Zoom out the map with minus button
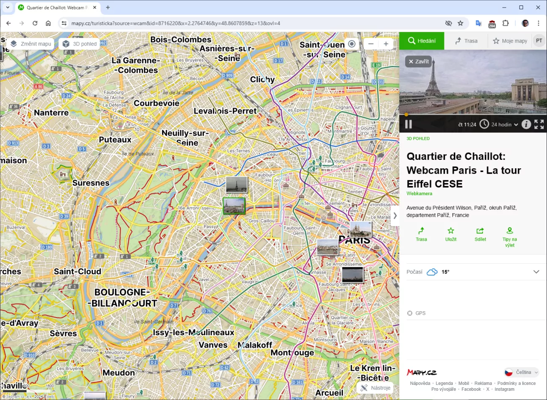This screenshot has height=400, width=547. click(371, 44)
